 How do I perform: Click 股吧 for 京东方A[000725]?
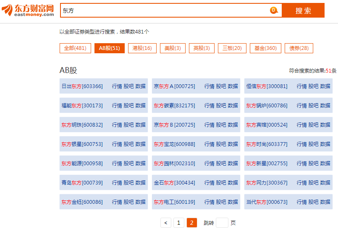pos(221,86)
